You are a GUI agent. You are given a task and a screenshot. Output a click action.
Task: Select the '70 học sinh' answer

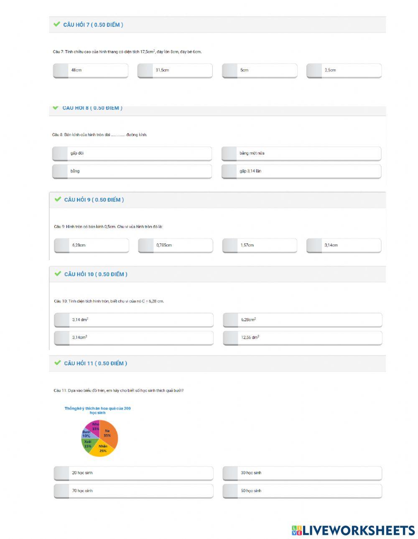133,491
